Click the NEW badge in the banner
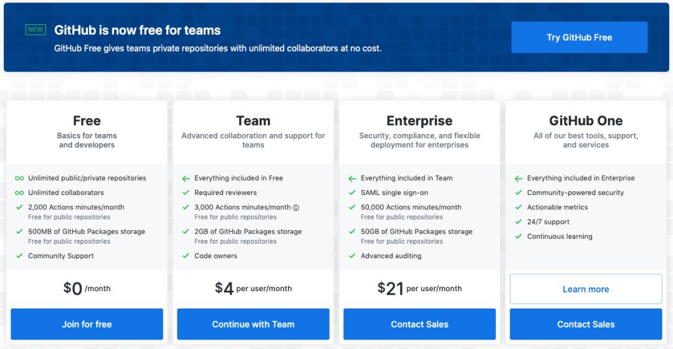The image size is (673, 349). coord(36,30)
